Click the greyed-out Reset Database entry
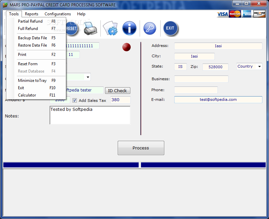Viewport: 269px width, 219px height. pos(36,71)
